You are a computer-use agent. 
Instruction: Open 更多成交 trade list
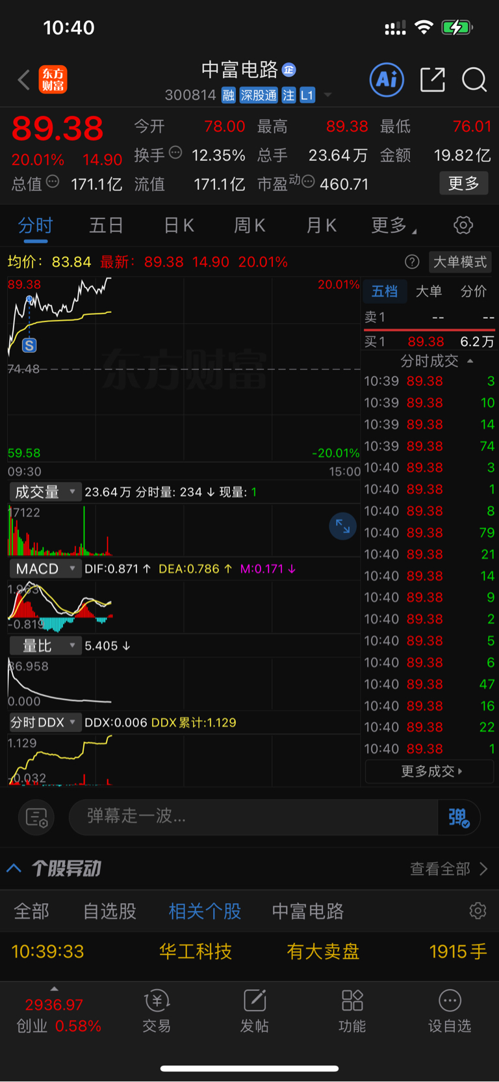click(x=429, y=772)
